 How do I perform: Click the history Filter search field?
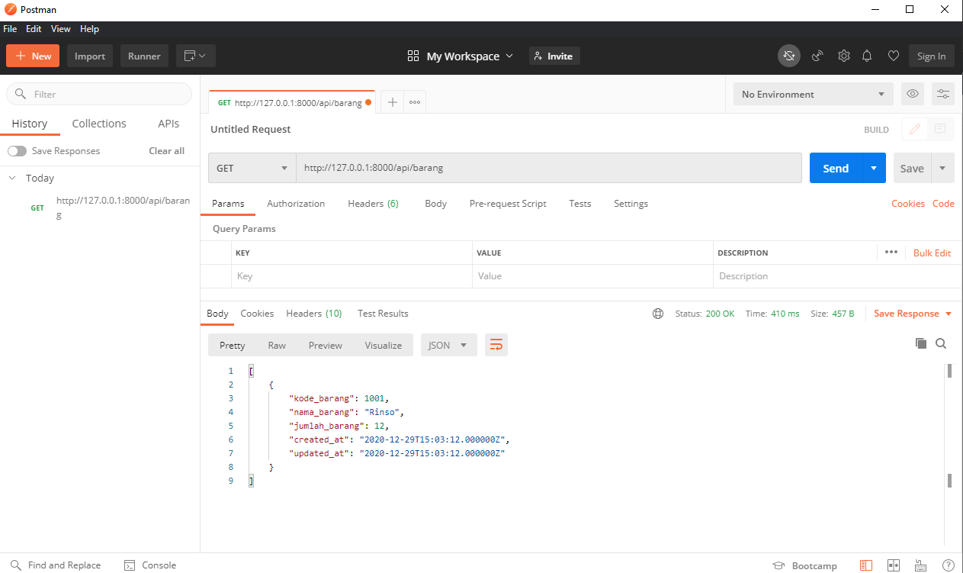coord(99,94)
